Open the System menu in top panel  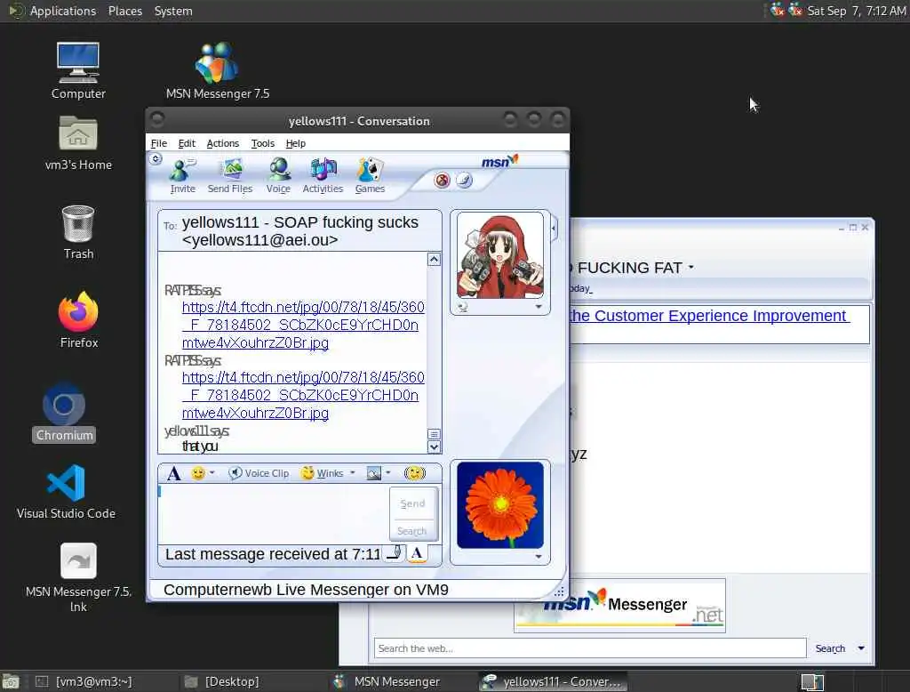[173, 11]
